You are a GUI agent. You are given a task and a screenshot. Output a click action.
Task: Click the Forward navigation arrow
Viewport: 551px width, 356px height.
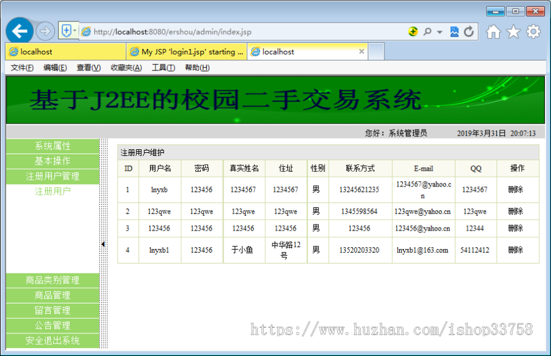[45, 31]
